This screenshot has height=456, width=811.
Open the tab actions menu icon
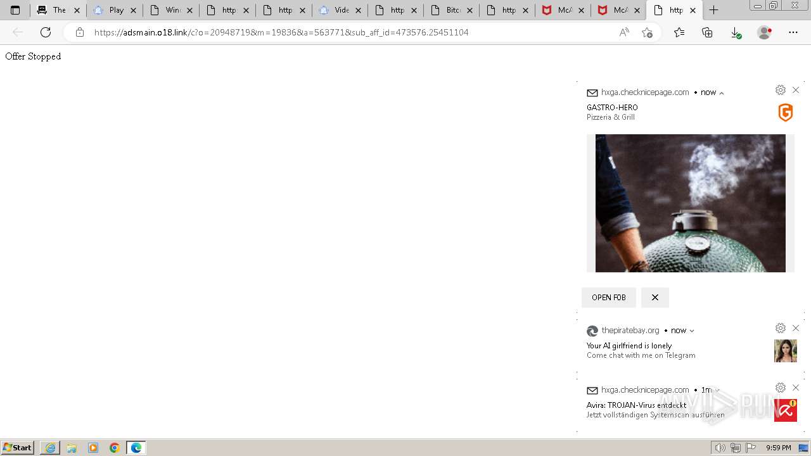15,10
